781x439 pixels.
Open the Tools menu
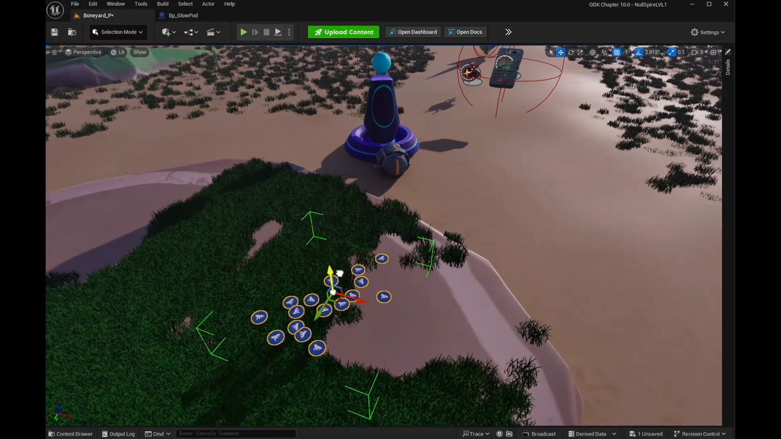tap(141, 4)
